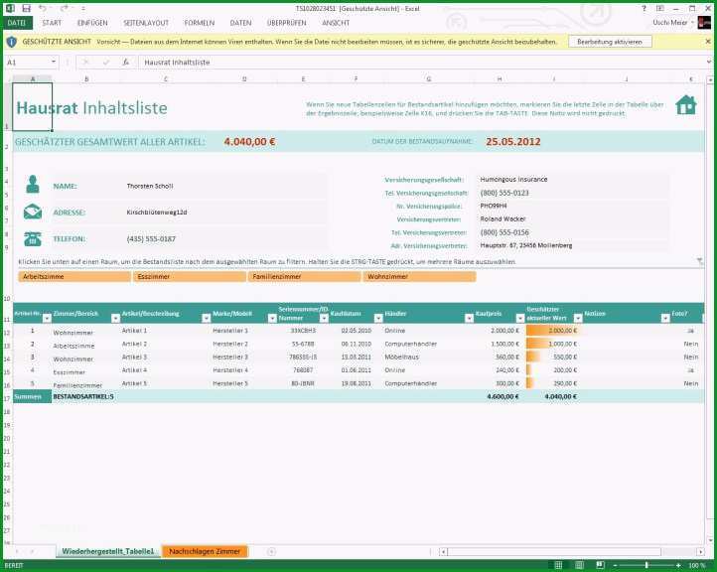This screenshot has height=572, width=717.
Task: Open the Artikel Nr. column filter dropdown
Action: click(x=47, y=318)
